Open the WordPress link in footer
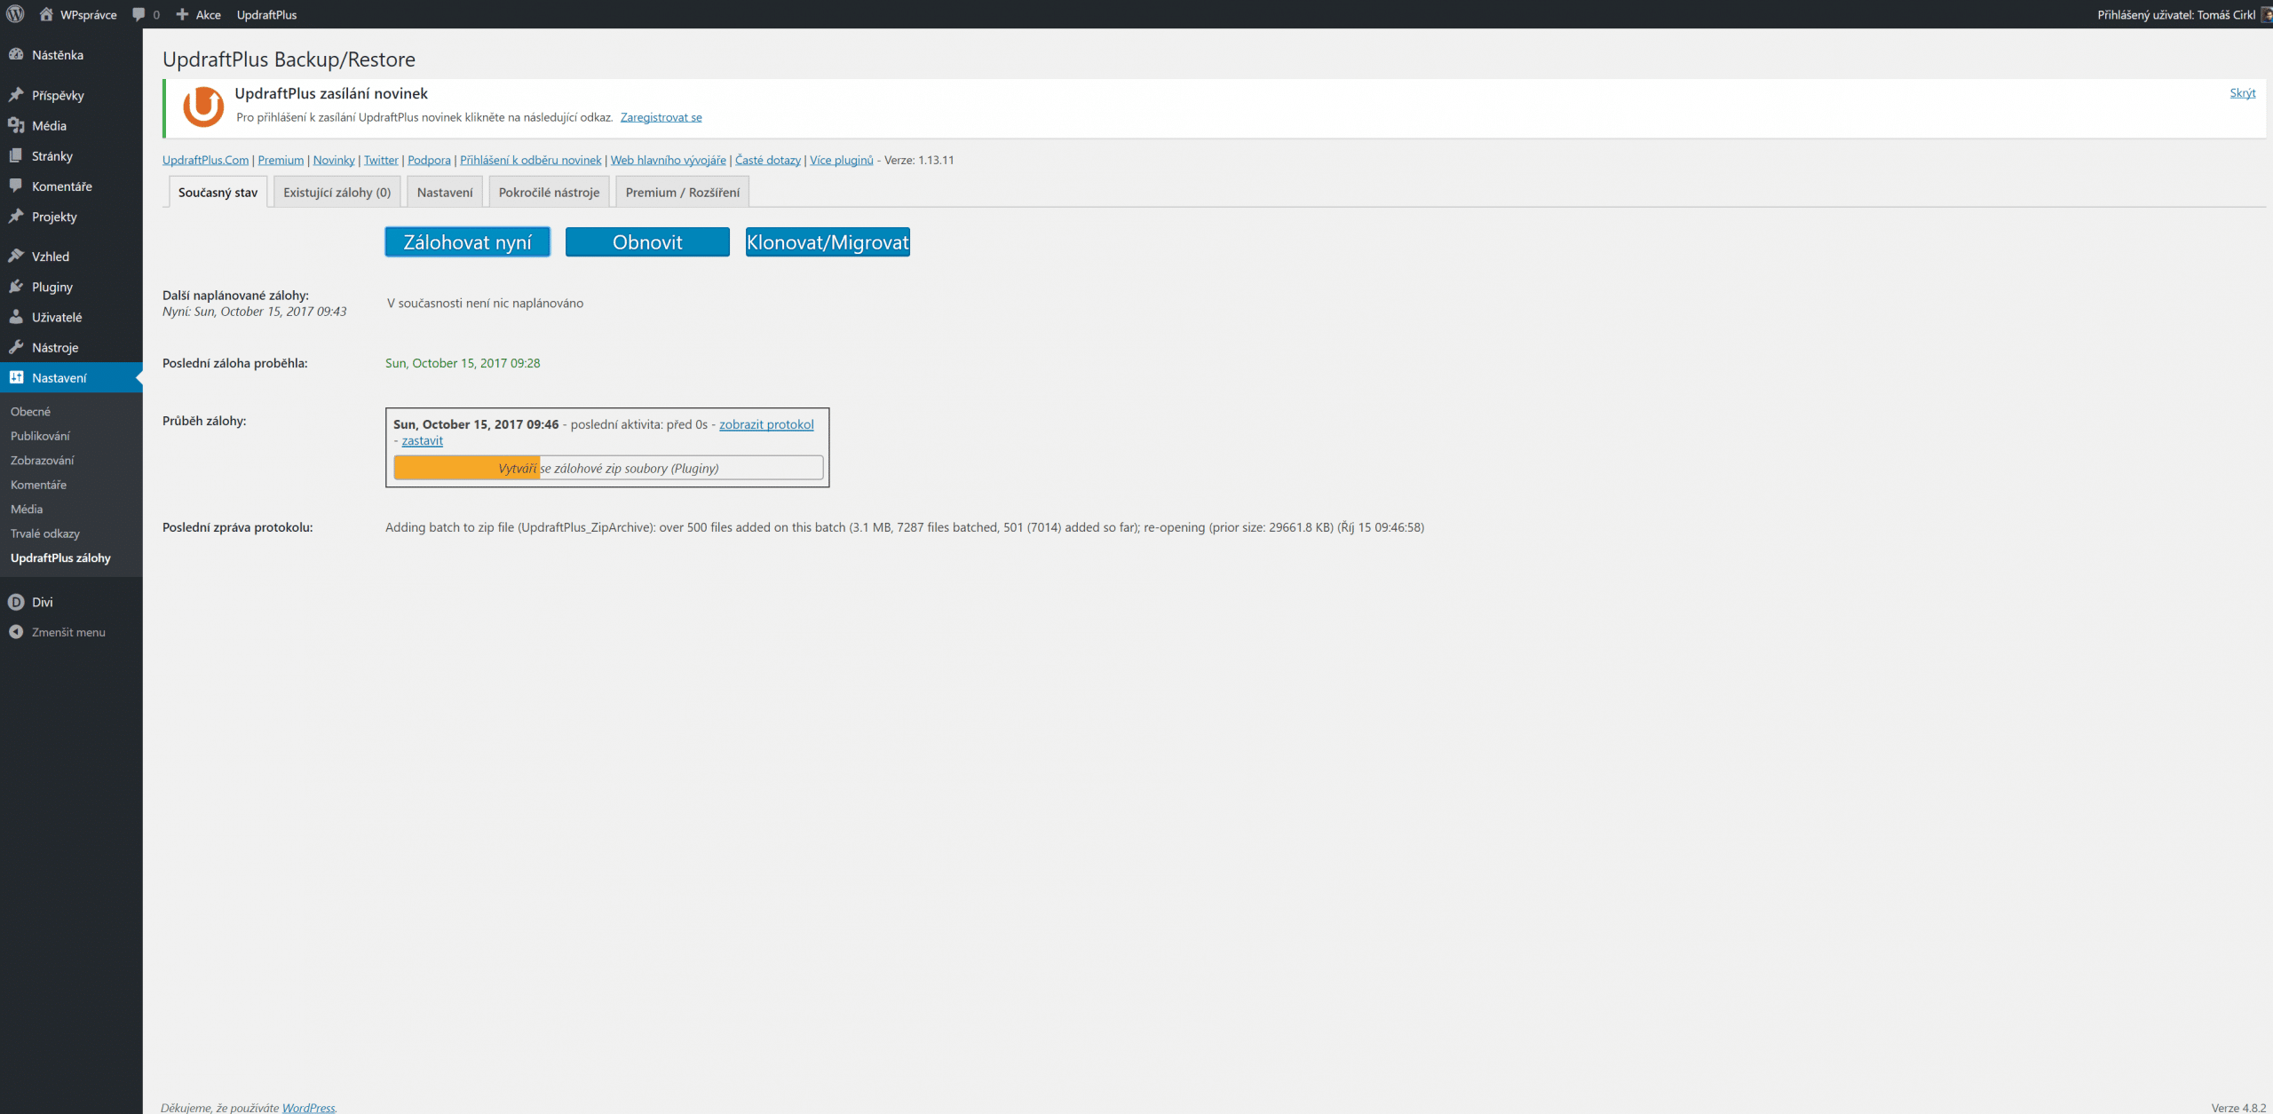 tap(308, 1107)
